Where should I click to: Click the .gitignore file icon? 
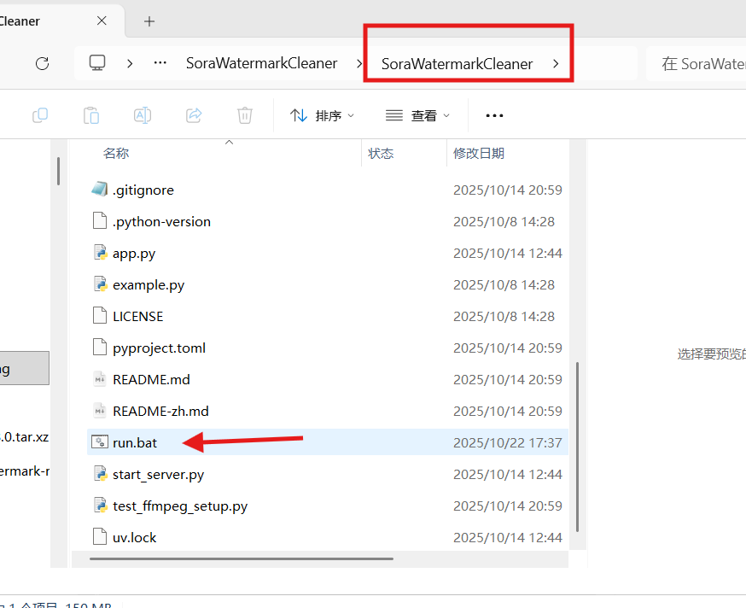99,190
